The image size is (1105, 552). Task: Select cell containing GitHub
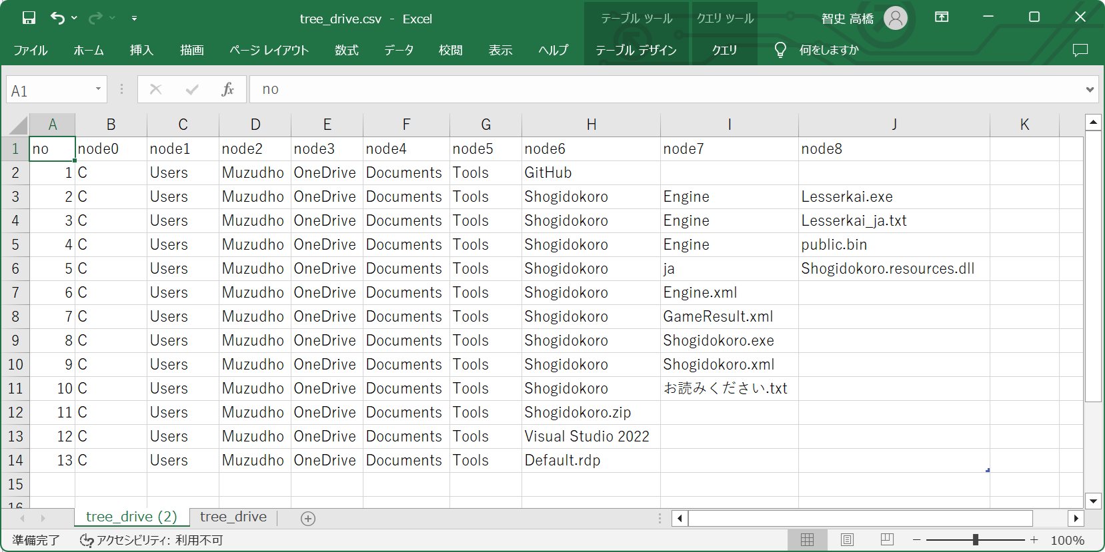click(591, 172)
